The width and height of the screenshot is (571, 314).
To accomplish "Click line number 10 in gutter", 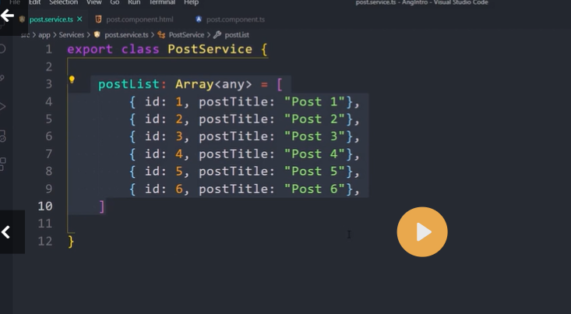I will coord(44,206).
